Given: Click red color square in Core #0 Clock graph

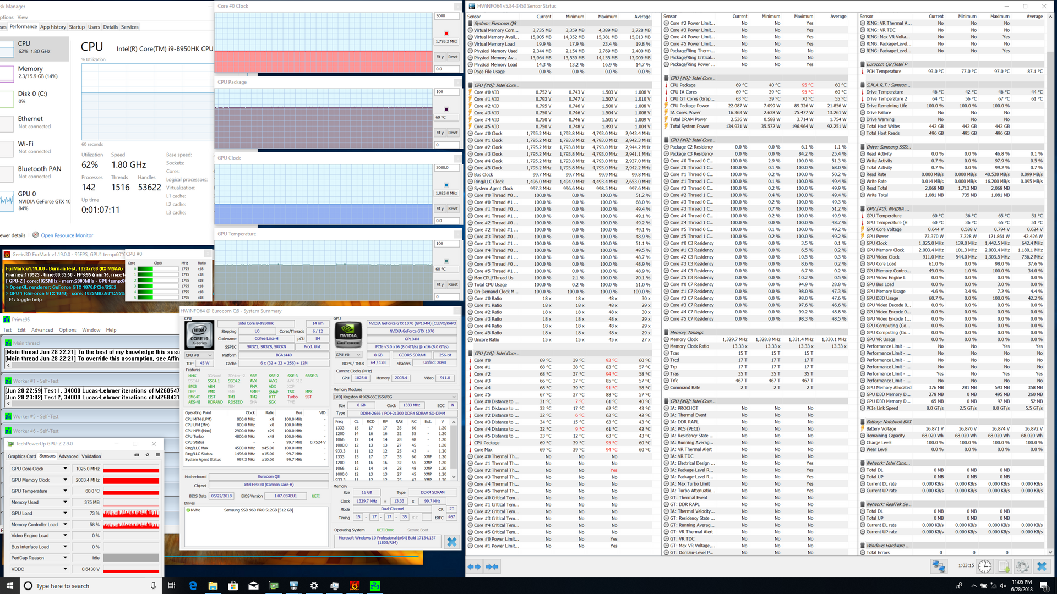Looking at the screenshot, I should [446, 34].
